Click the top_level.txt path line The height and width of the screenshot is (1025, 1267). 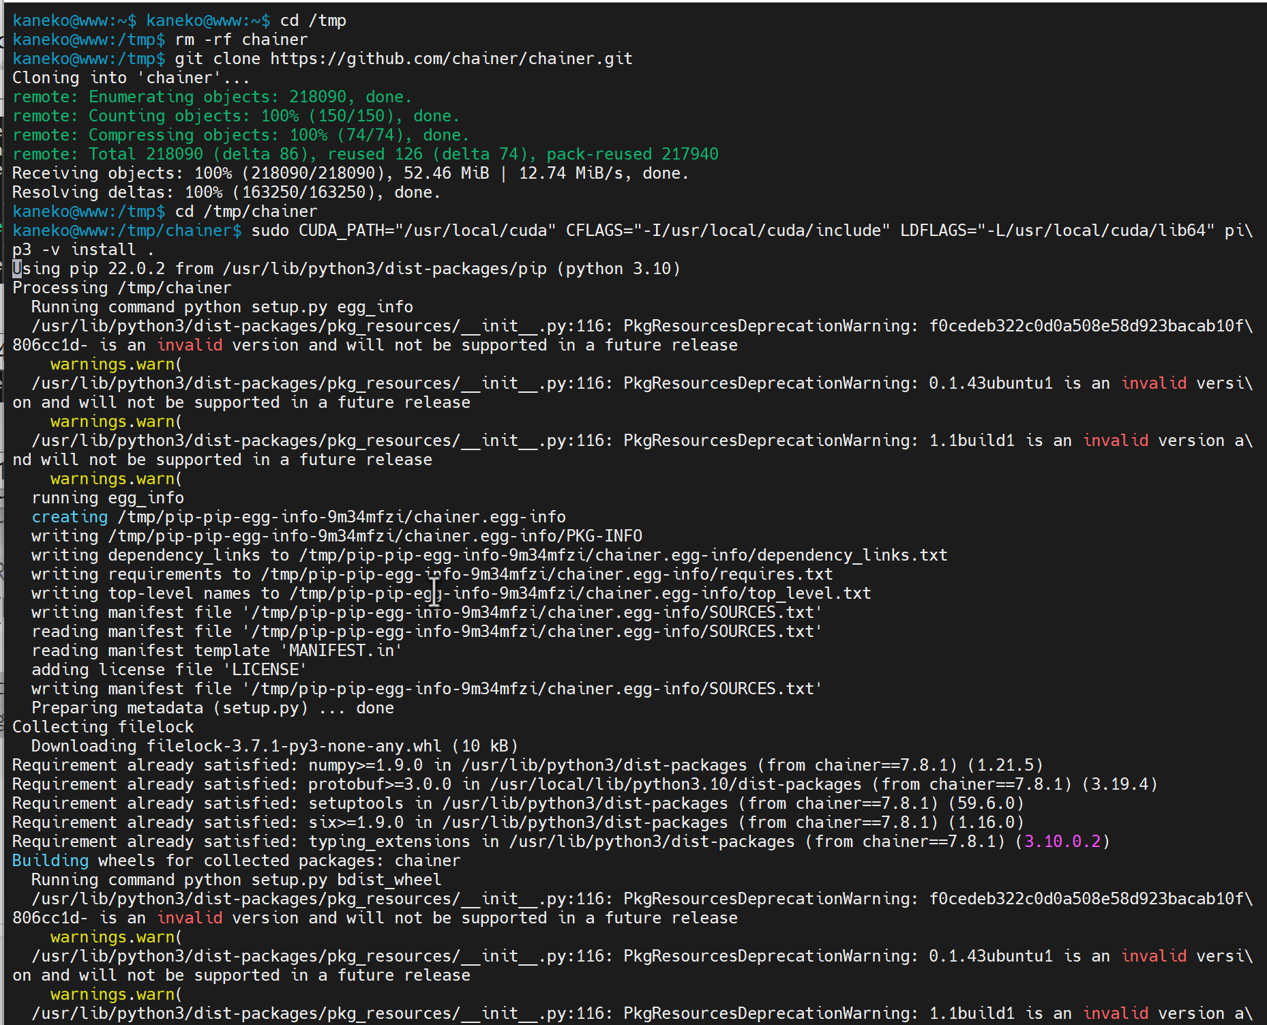(451, 593)
